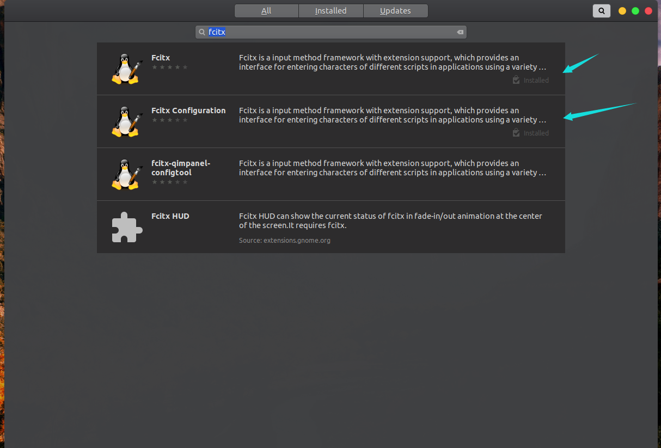Viewport: 661px width, 448px height.
Task: Open the Updates tab
Action: click(395, 11)
